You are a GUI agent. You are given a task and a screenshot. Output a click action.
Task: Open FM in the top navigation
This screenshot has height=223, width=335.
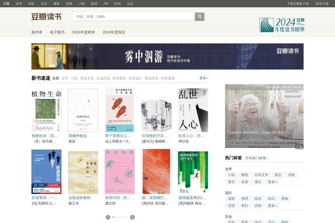coord(106,4)
